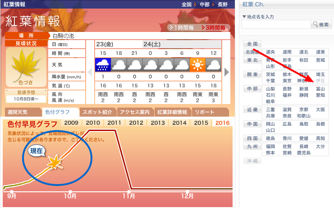The image size is (334, 208).
Task: Select year 2011 graph
Action: tap(114, 123)
